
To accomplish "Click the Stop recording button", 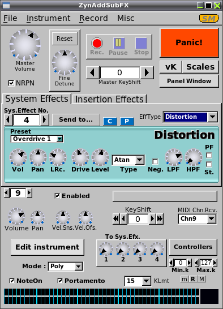I will pyautogui.click(x=141, y=44).
